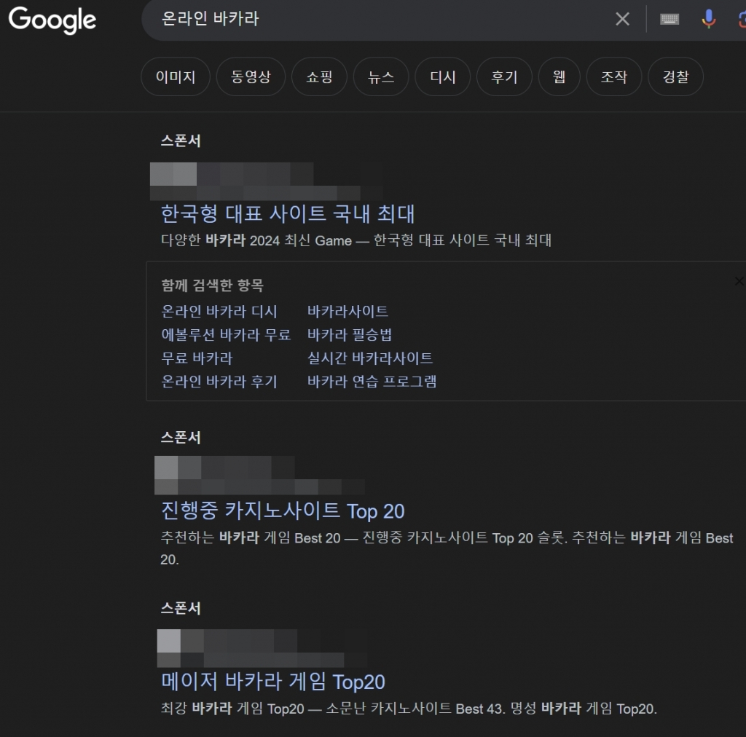The image size is (746, 737).
Task: Click related search 온라인 바카라 후기
Action: coord(219,382)
